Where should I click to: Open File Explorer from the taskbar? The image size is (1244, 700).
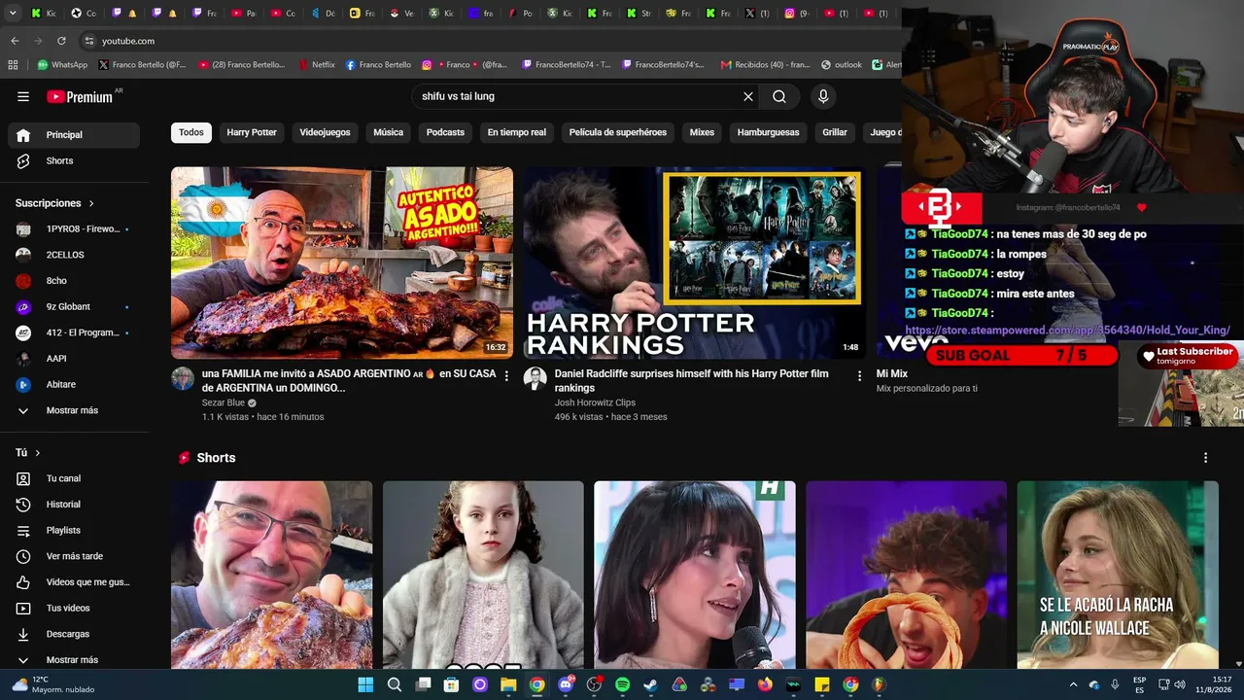click(508, 684)
